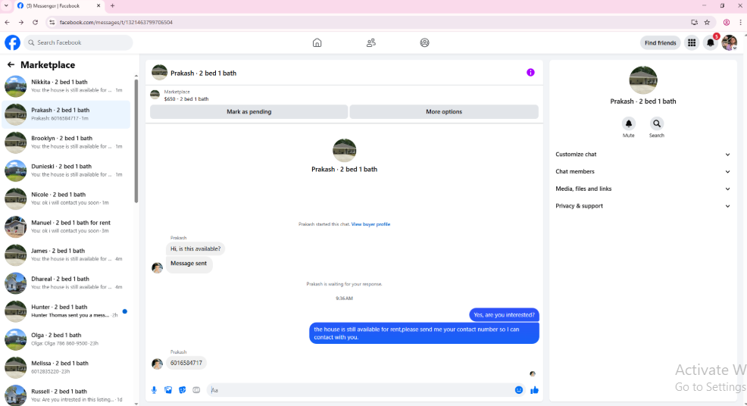Click the browser address bar URL
The height and width of the screenshot is (406, 747).
click(116, 22)
